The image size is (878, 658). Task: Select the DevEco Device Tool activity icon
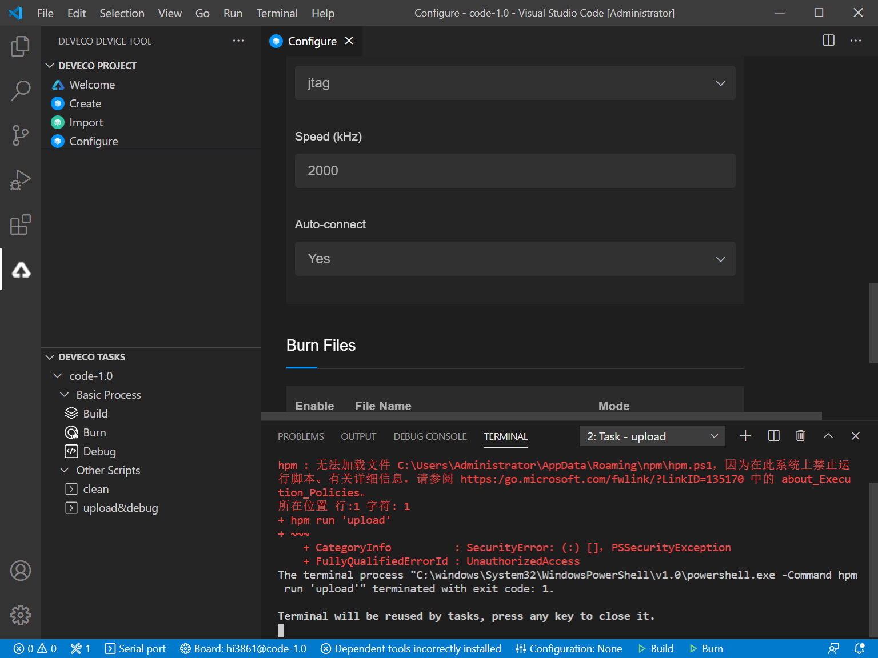click(21, 270)
